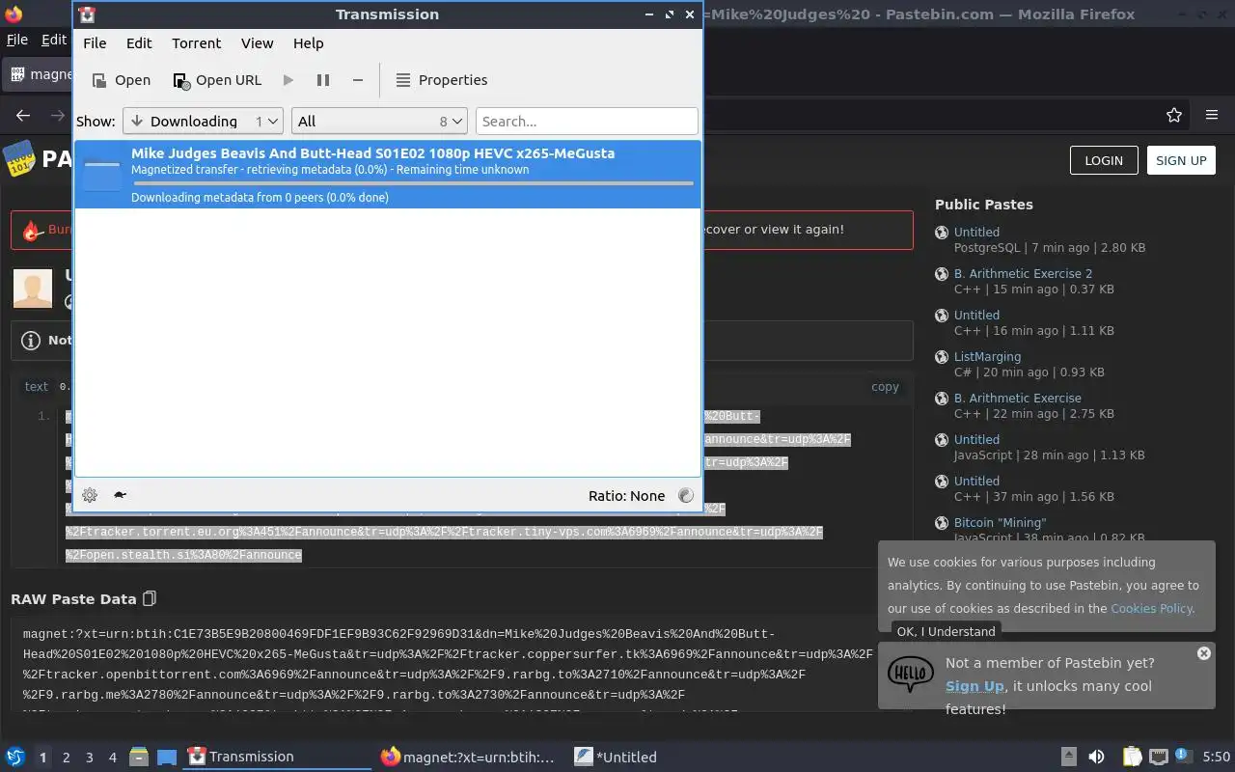Viewport: 1235px width, 772px height.
Task: Focus the torrent Search field
Action: 587,121
